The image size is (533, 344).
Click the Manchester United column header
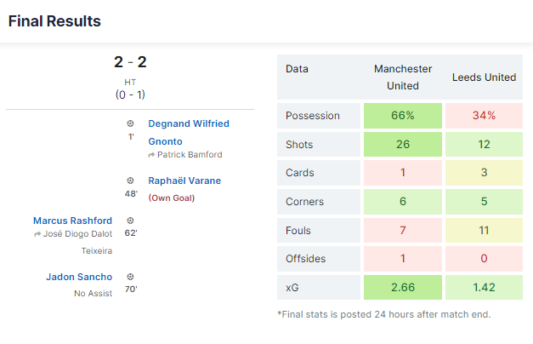403,77
